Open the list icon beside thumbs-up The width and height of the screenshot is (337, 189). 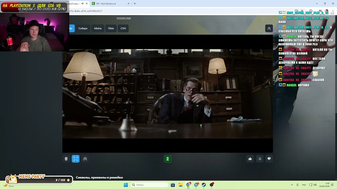coord(260,159)
